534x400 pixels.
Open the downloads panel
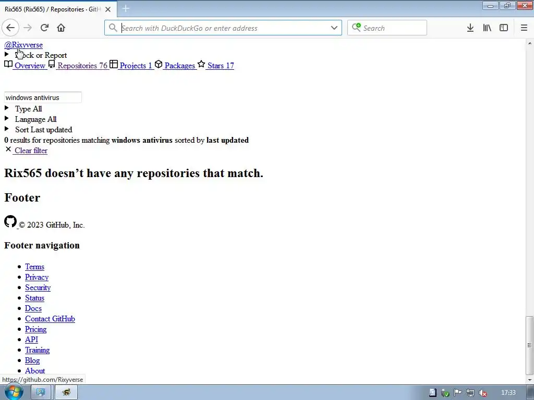[470, 28]
